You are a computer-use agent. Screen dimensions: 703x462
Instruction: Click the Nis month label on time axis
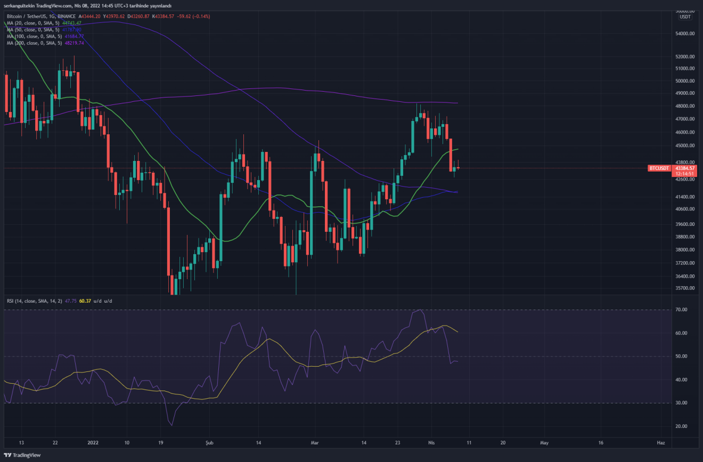pyautogui.click(x=430, y=442)
